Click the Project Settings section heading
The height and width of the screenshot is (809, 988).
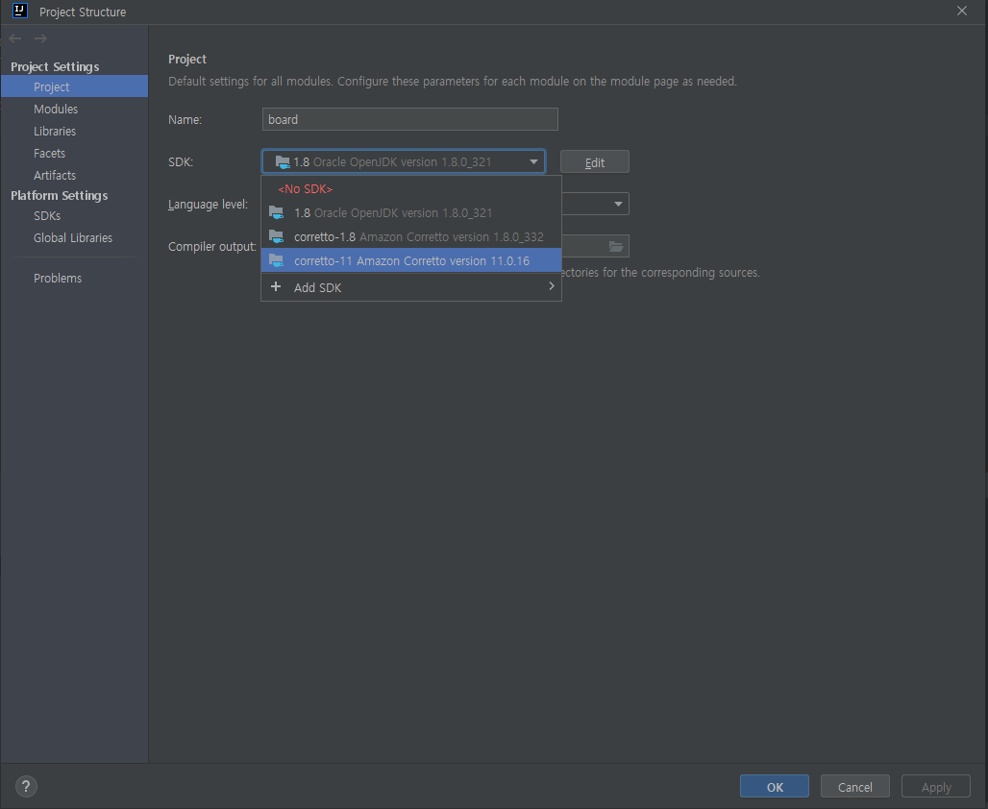pyautogui.click(x=55, y=66)
